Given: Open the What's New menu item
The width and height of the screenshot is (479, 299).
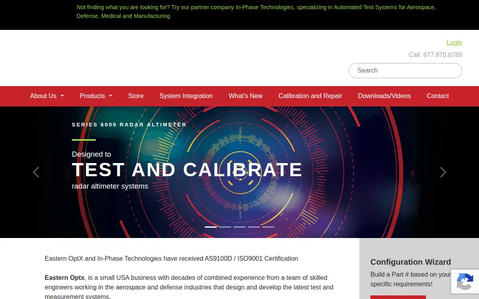Looking at the screenshot, I should click(245, 96).
